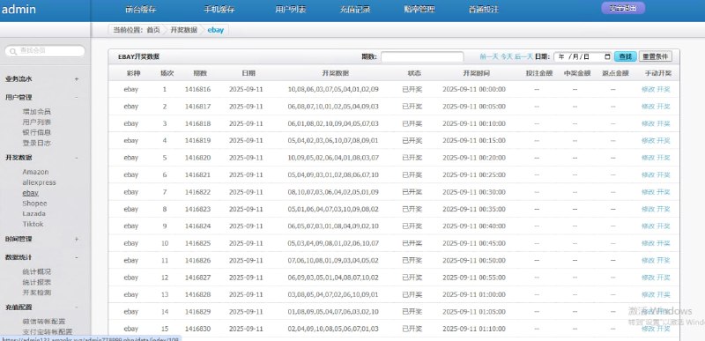Select Tiktok lottery data in sidebar
Screen dimensions: 705x341
33,224
